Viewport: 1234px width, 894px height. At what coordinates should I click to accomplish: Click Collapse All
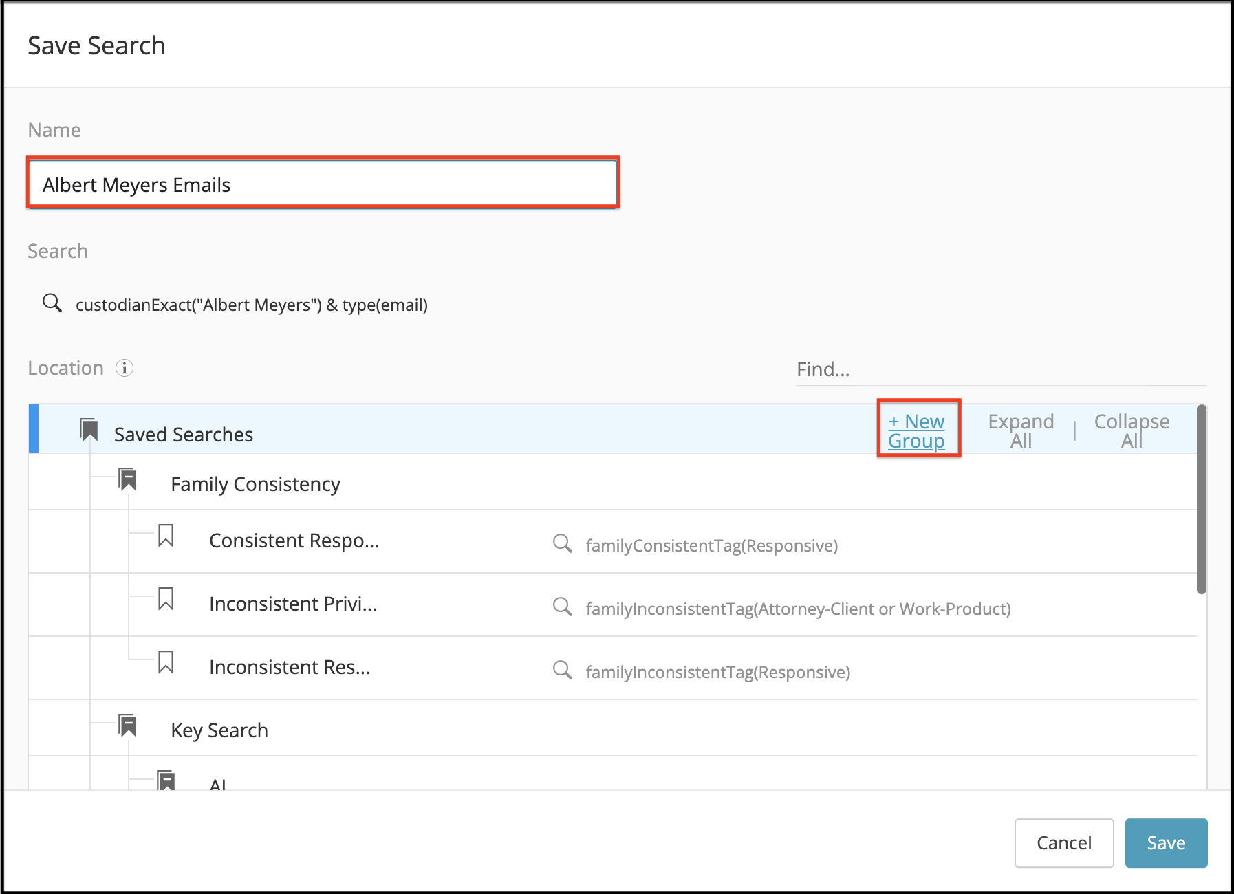[x=1132, y=431]
